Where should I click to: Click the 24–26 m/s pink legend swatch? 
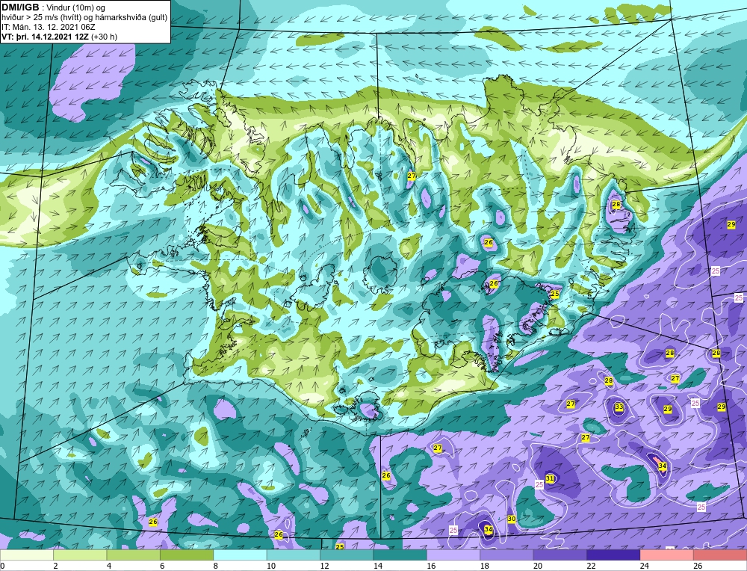[x=667, y=555]
